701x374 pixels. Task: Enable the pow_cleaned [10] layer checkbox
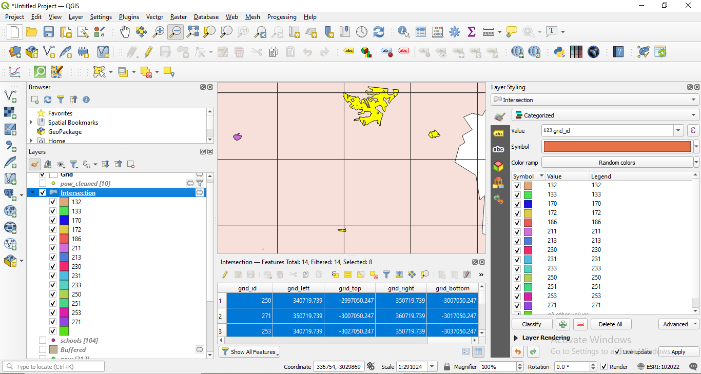[43, 183]
